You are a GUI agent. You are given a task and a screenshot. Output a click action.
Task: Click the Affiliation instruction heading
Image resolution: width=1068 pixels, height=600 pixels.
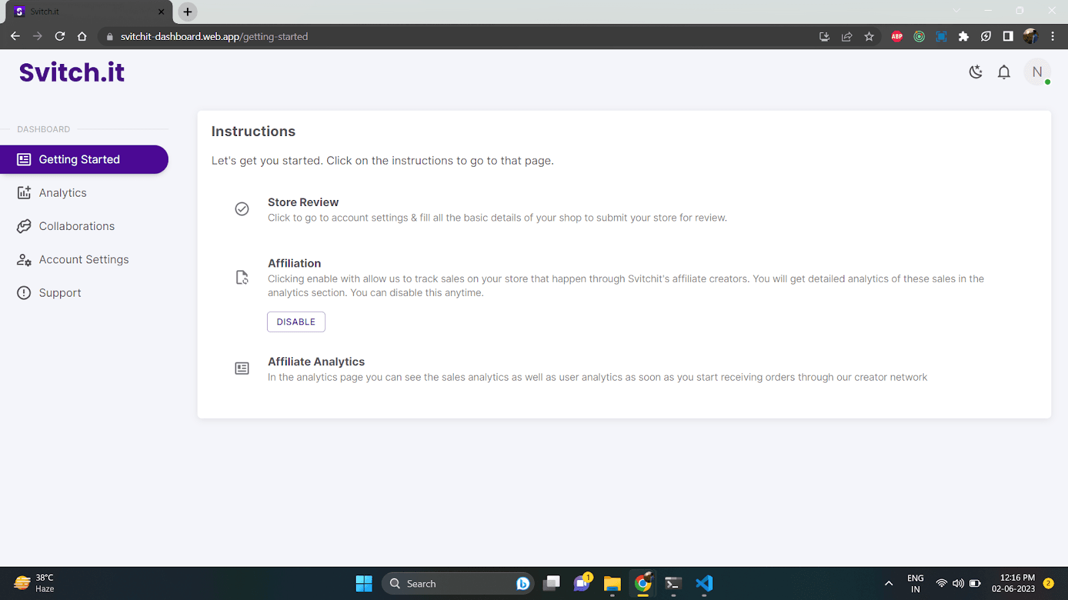pyautogui.click(x=294, y=263)
